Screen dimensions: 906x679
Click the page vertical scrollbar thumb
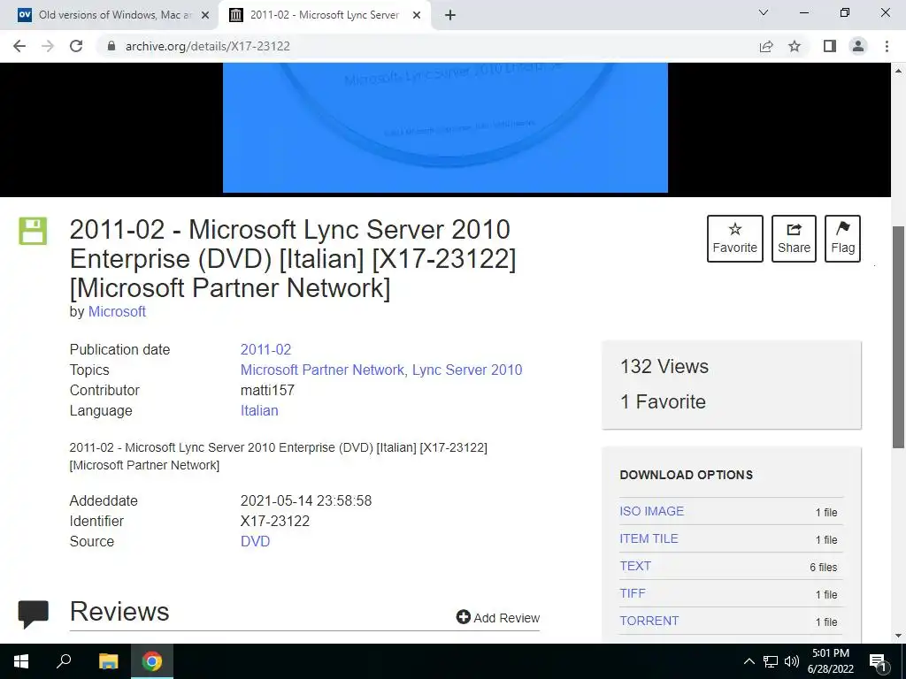click(898, 337)
